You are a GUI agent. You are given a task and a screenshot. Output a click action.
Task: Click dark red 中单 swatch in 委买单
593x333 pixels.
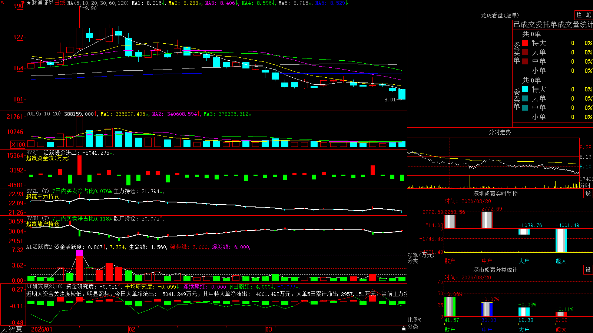525,61
